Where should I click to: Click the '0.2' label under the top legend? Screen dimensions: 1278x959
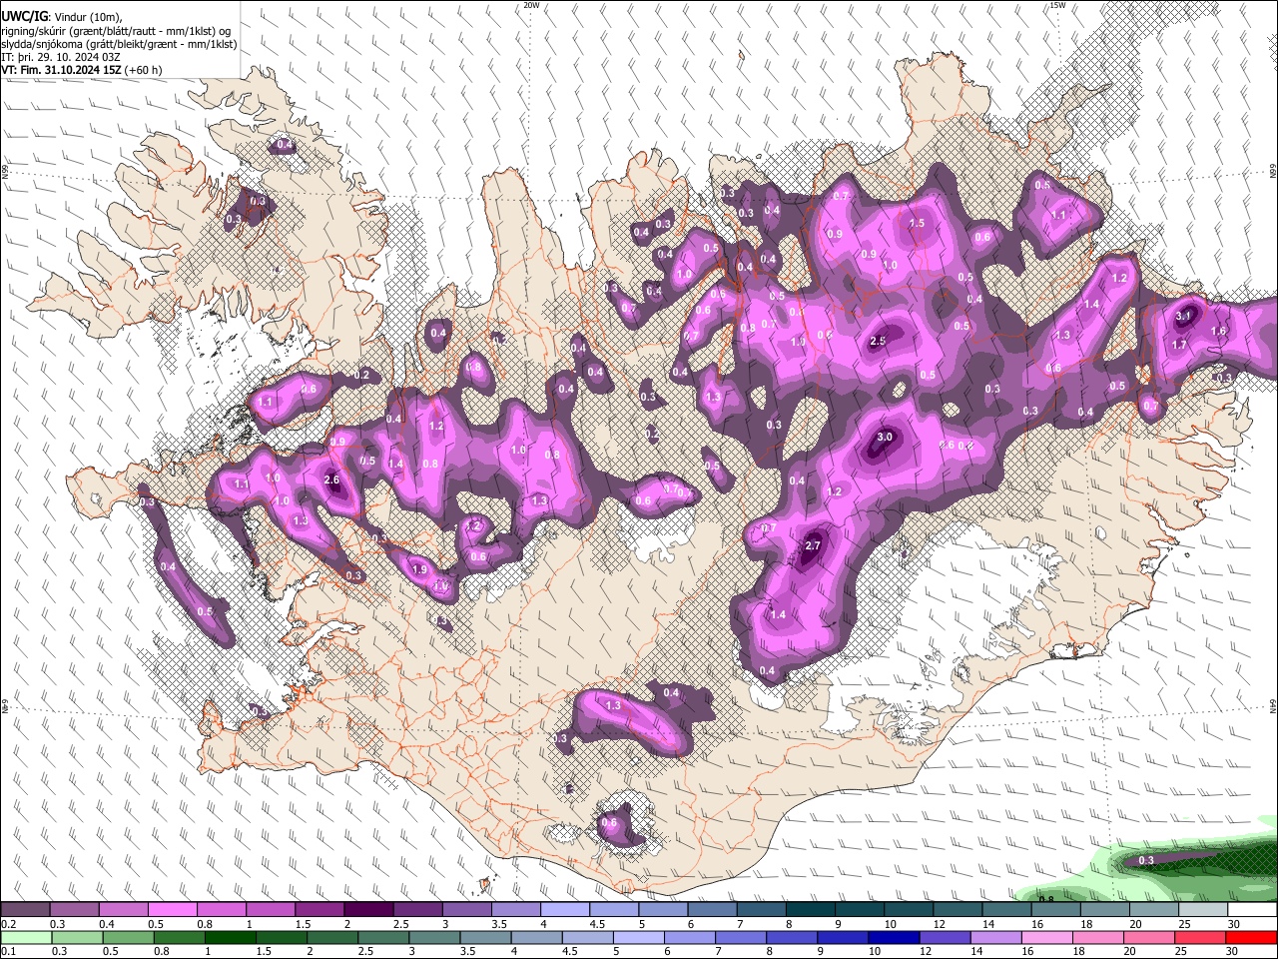(8, 924)
